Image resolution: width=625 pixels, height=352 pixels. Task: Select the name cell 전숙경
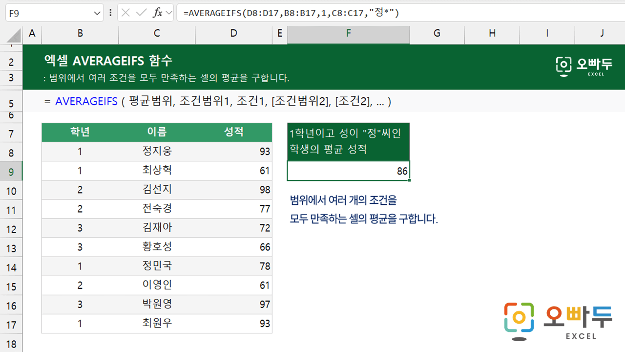(157, 208)
